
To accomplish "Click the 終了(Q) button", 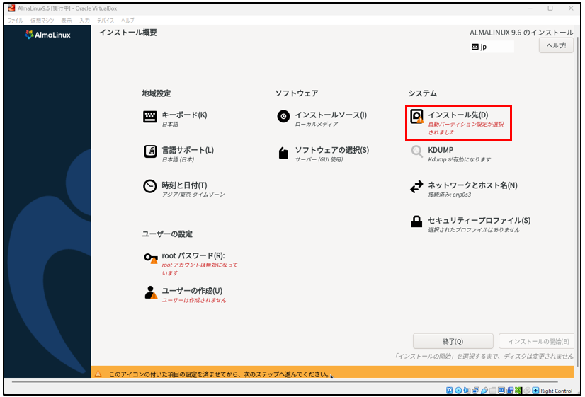I will tap(453, 341).
